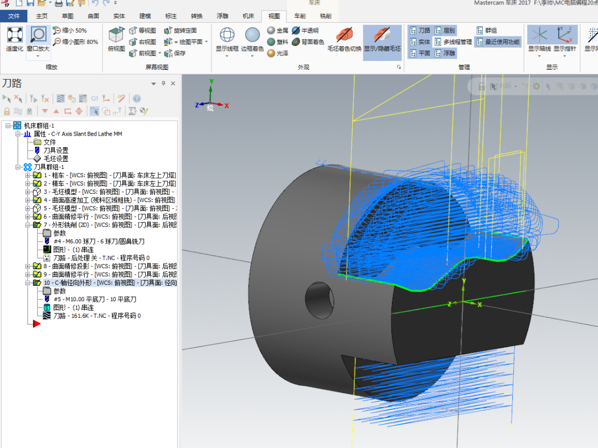Select 毛坯设置 in the toolpath tree
The image size is (598, 448).
coord(56,158)
